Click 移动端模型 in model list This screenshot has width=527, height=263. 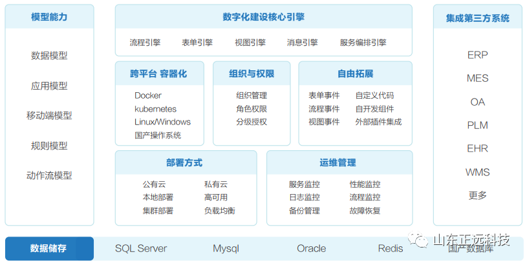[49, 115]
